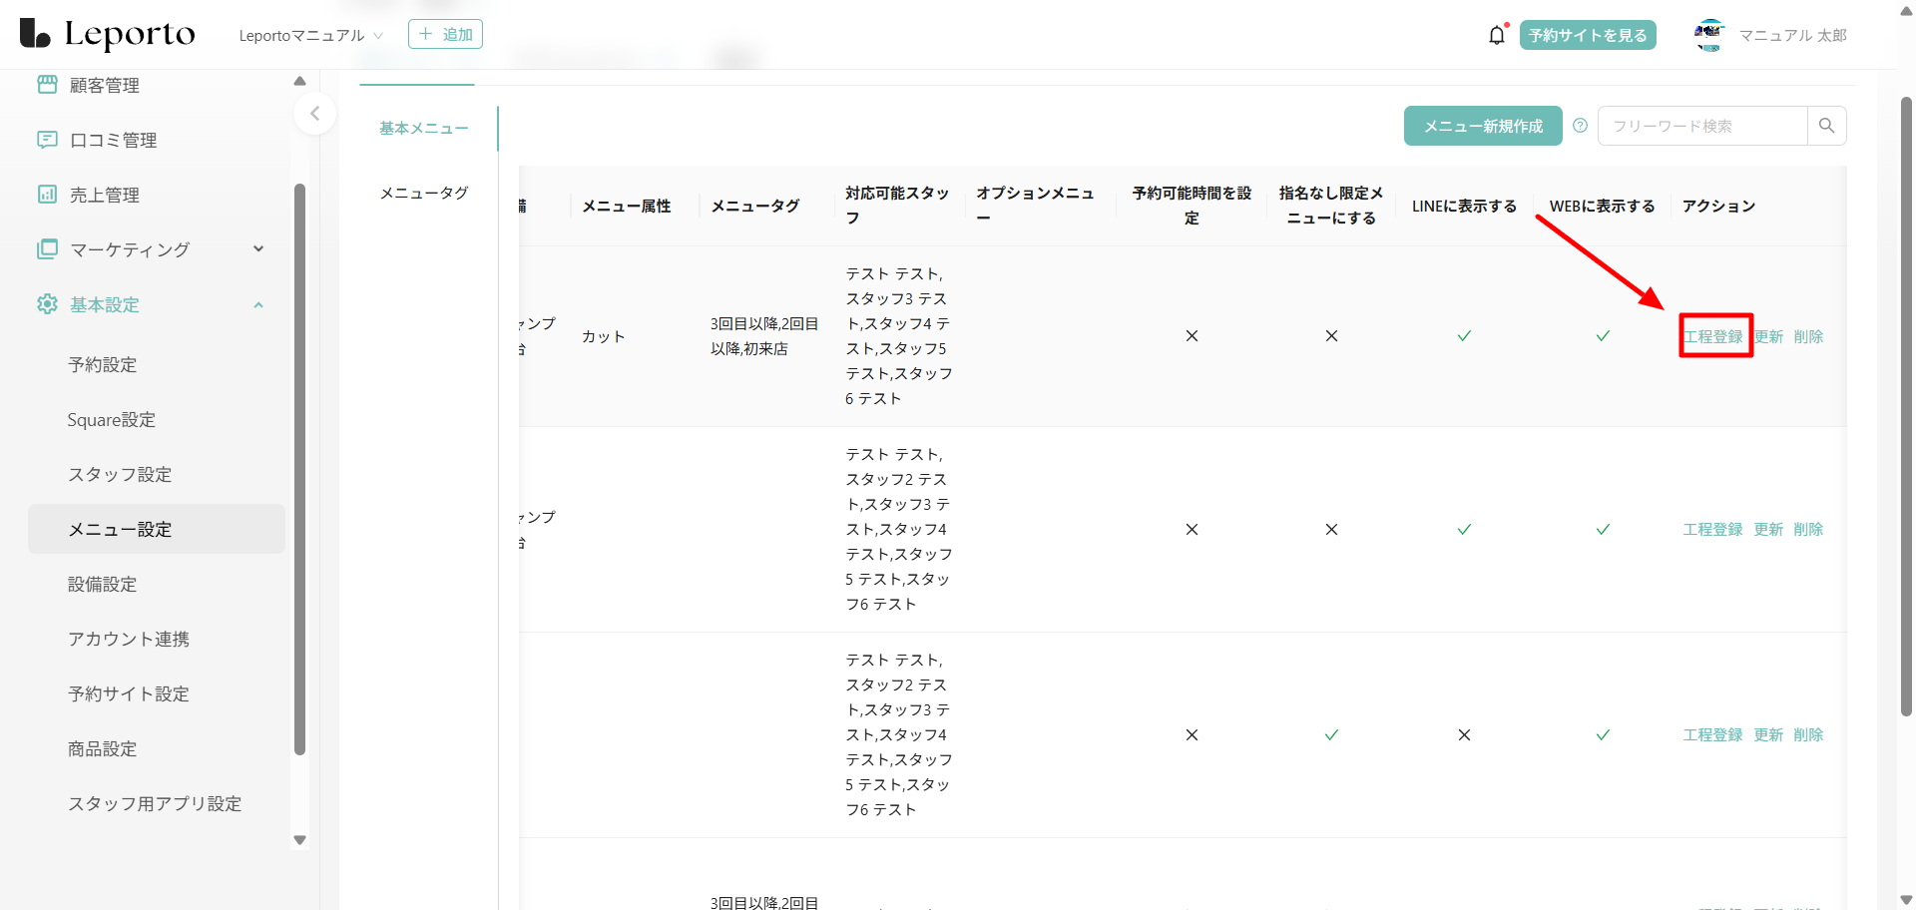Click 更新 in the third row
The width and height of the screenshot is (1916, 910).
[x=1768, y=734]
